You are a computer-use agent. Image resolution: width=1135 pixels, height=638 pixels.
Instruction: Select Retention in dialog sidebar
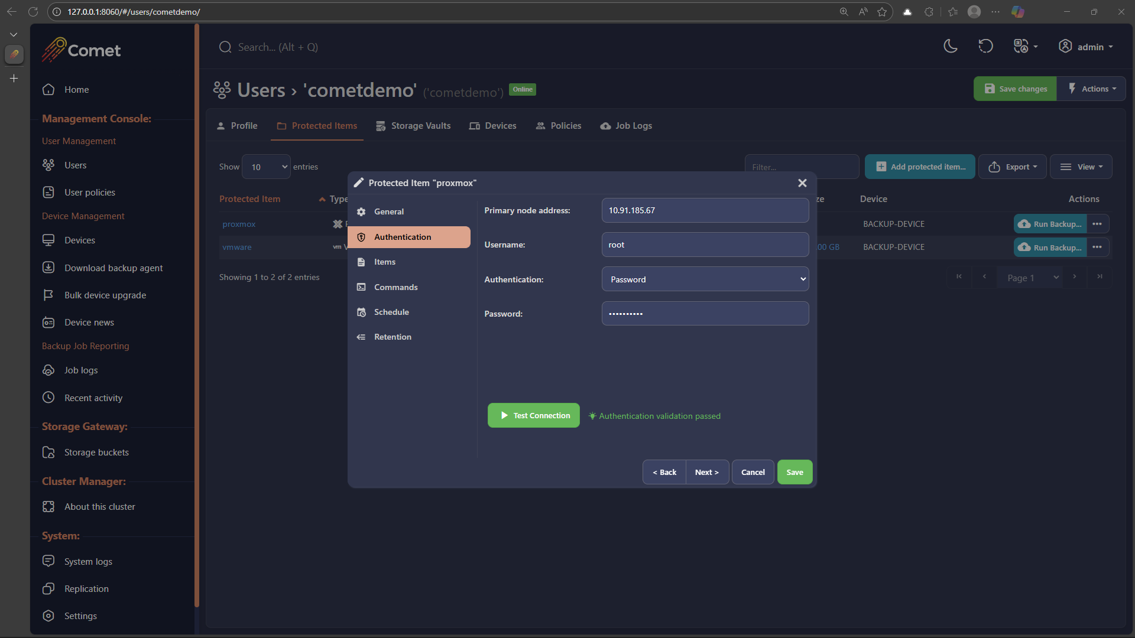pos(393,337)
